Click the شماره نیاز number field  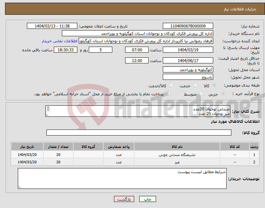tap(188, 26)
